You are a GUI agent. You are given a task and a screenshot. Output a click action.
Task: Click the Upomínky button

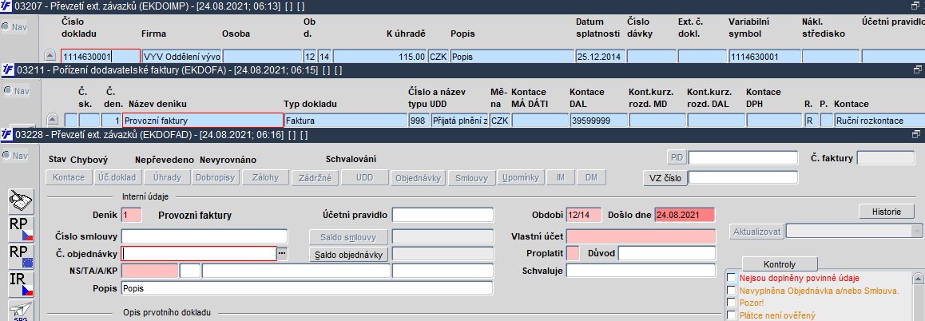pyautogui.click(x=521, y=177)
